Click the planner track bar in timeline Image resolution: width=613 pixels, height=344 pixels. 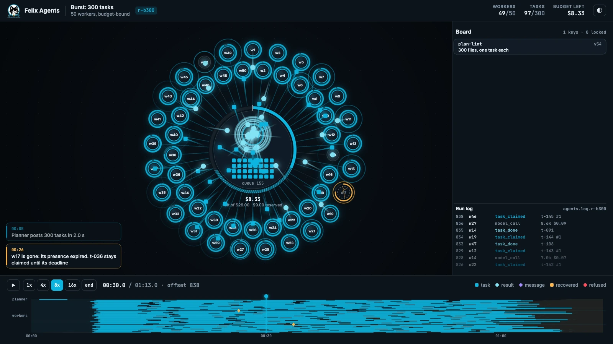click(x=53, y=299)
